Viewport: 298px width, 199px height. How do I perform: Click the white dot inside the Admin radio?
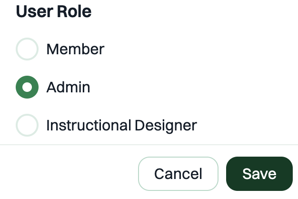27,87
